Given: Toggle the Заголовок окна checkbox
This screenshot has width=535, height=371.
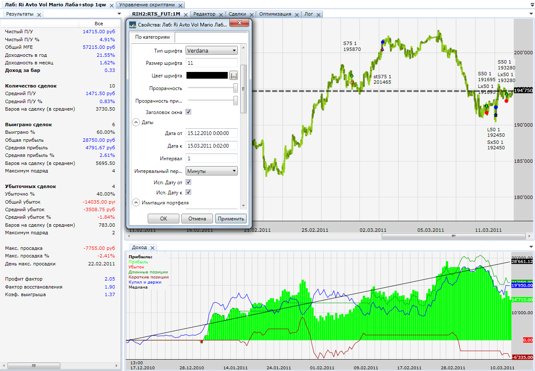Looking at the screenshot, I should (x=189, y=112).
